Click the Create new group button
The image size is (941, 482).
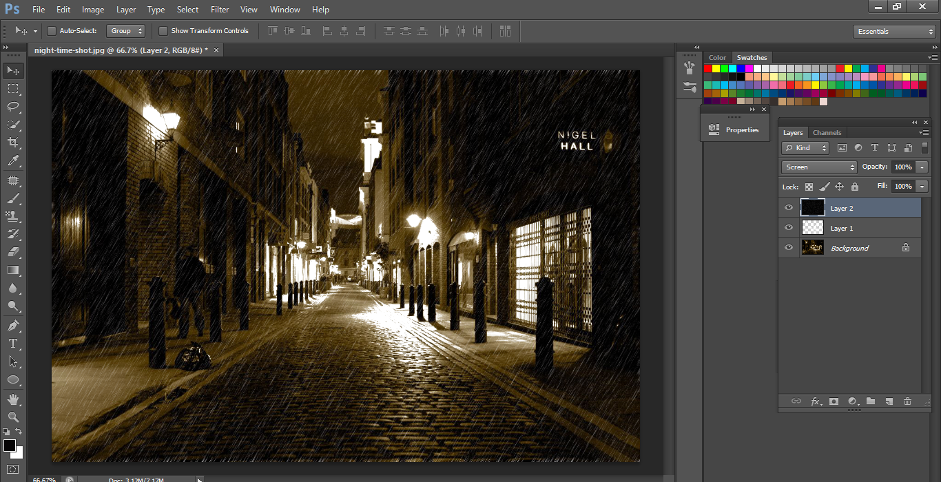coord(871,401)
